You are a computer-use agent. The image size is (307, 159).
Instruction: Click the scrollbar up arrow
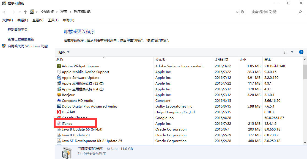(305, 59)
